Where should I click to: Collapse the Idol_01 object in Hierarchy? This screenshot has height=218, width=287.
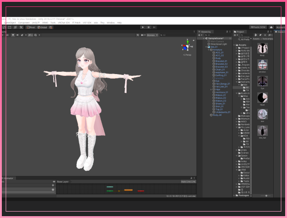point(206,47)
